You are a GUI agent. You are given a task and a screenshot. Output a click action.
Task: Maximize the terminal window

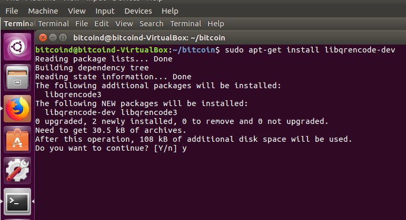pyautogui.click(x=63, y=38)
